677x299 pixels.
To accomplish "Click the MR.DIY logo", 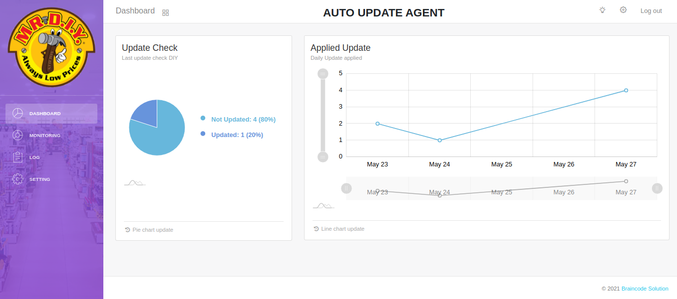I will 51,47.
